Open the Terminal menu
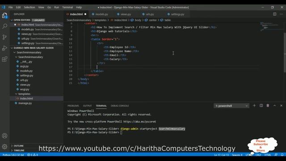286x161 pixels. click(x=67, y=7)
